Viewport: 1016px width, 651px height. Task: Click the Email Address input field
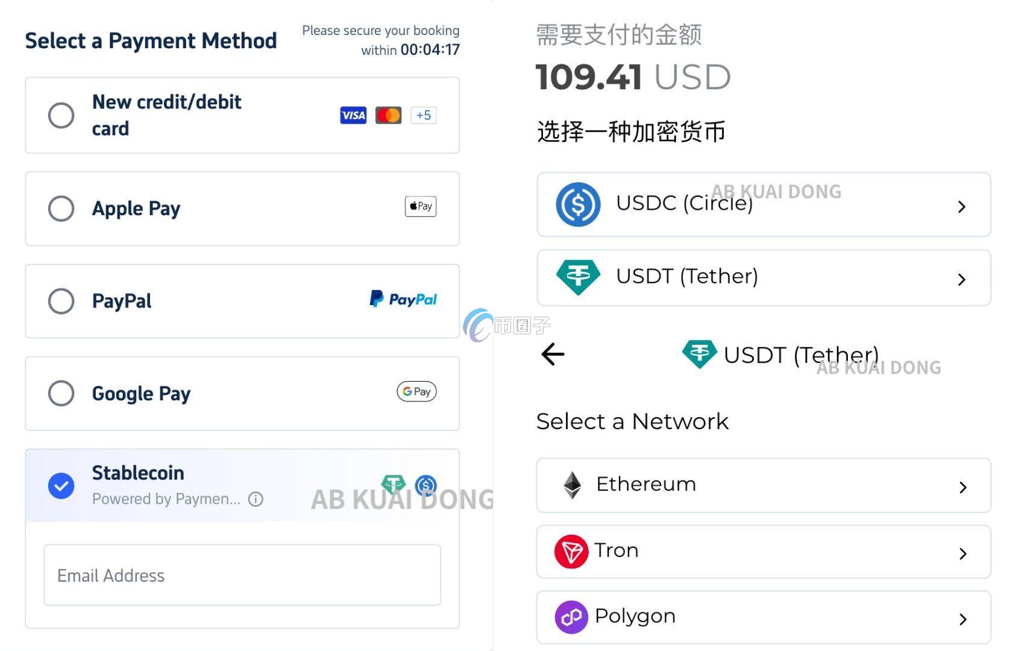pyautogui.click(x=242, y=575)
